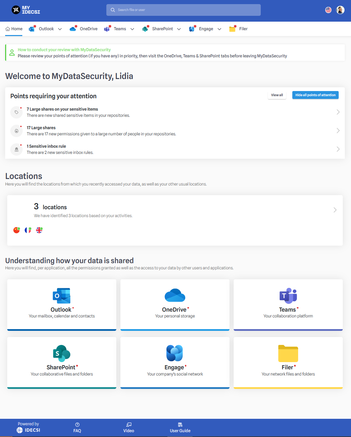Click the IDECSI logo in footer
Image resolution: width=351 pixels, height=437 pixels.
click(28, 430)
